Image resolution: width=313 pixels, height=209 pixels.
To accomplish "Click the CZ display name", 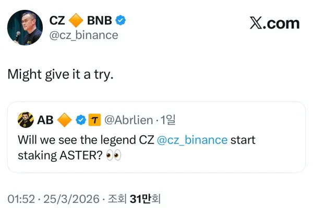I will pyautogui.click(x=57, y=21).
